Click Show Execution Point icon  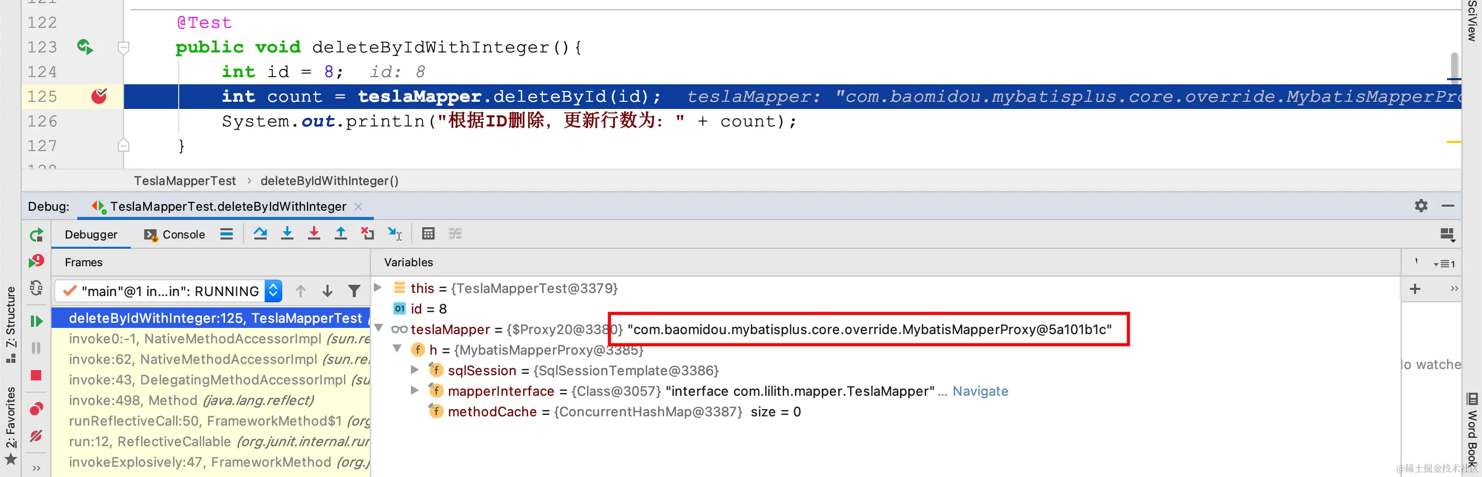pyautogui.click(x=260, y=233)
